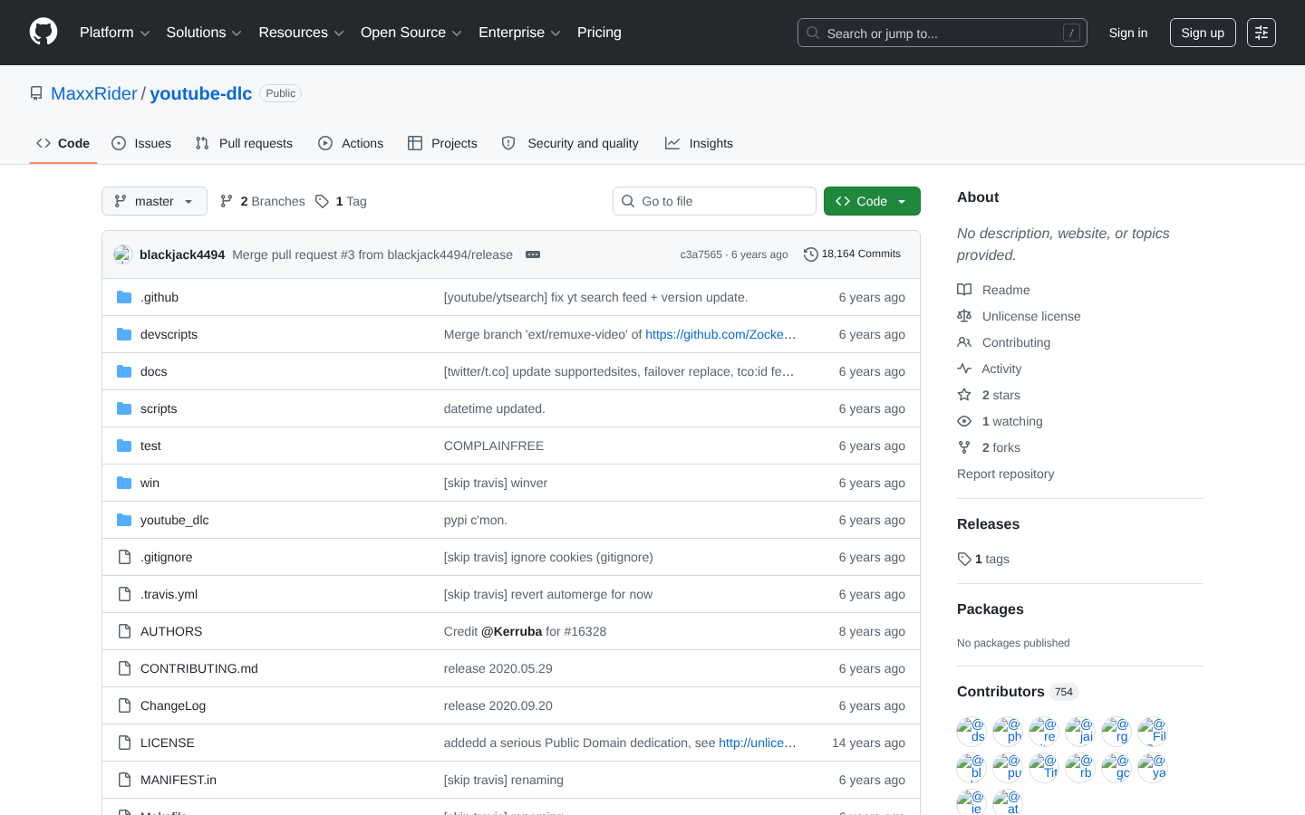Click the .github folder icon

(124, 297)
